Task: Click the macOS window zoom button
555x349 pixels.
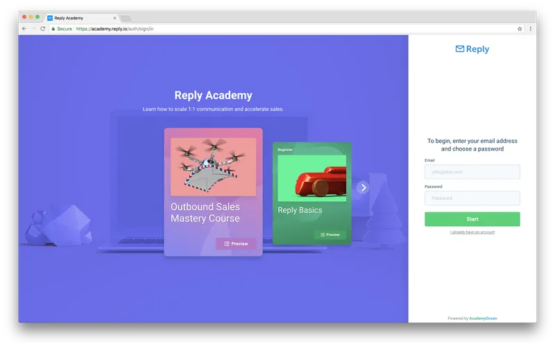Action: [x=37, y=17]
